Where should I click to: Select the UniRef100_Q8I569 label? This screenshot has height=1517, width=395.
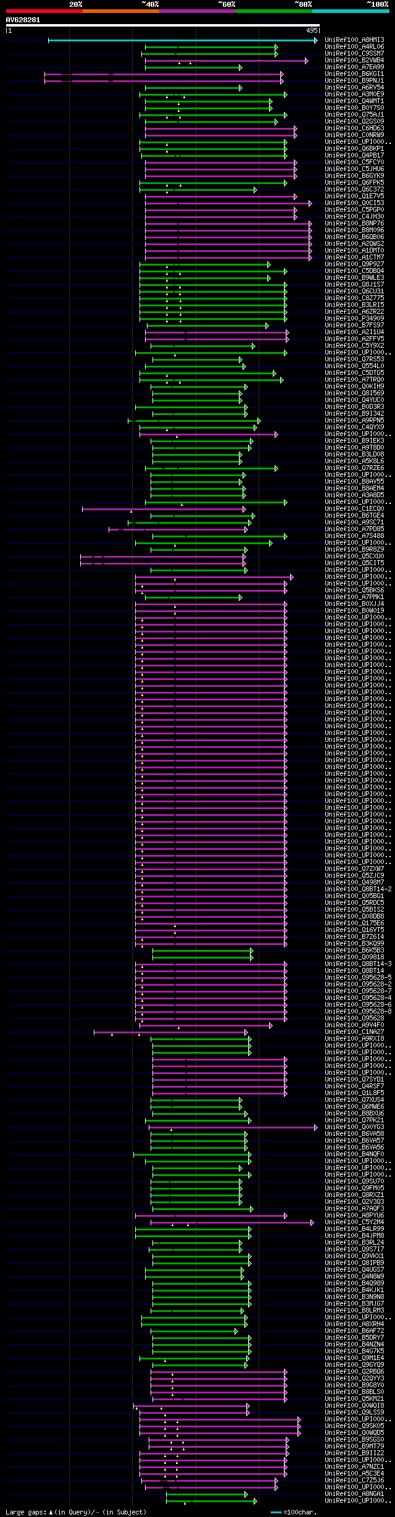[354, 393]
